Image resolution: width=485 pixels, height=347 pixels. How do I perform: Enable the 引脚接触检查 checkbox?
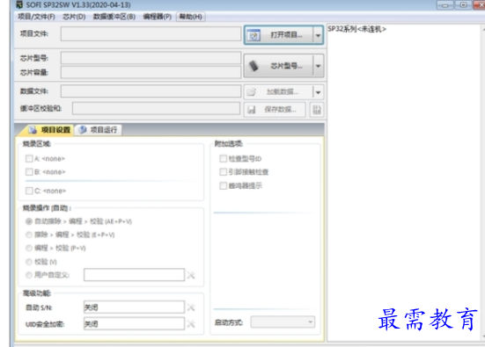click(x=223, y=171)
